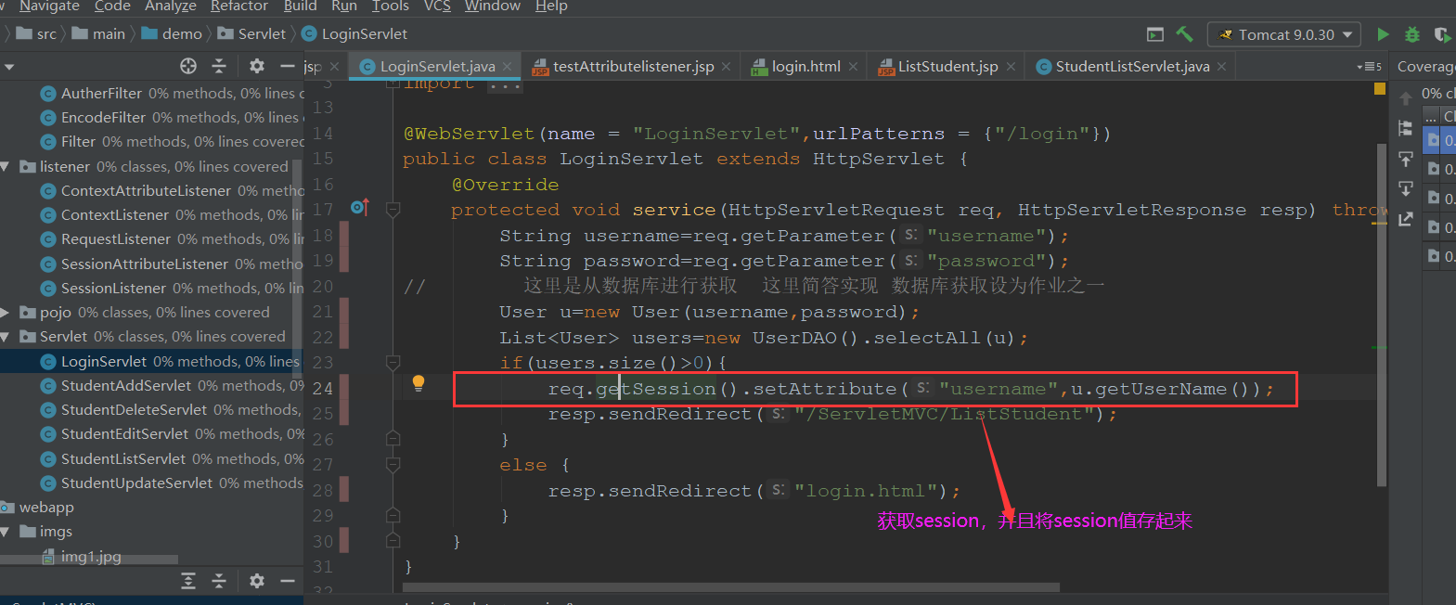Select AutherFilter in the project tree

point(101,94)
